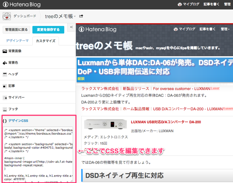Collapse the sidebar panel with arrow toggle
This screenshot has height=183, width=233.
pos(71,27)
